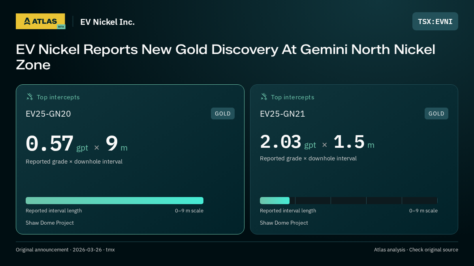Click the TSX:EVNI ticker badge
The image size is (474, 266).
(435, 21)
